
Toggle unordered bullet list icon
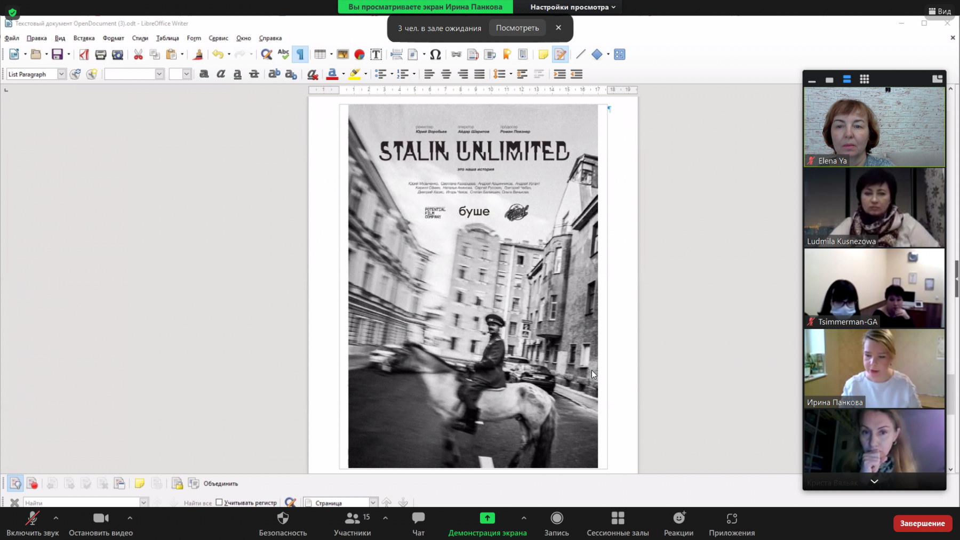pyautogui.click(x=381, y=74)
